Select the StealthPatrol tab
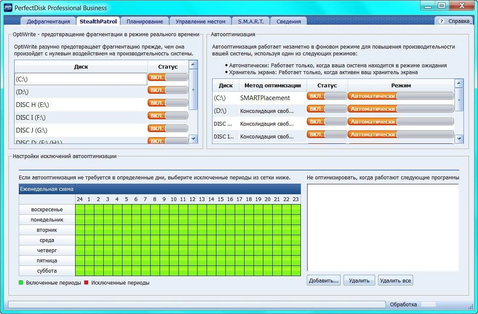This screenshot has height=314, width=478. coord(98,21)
